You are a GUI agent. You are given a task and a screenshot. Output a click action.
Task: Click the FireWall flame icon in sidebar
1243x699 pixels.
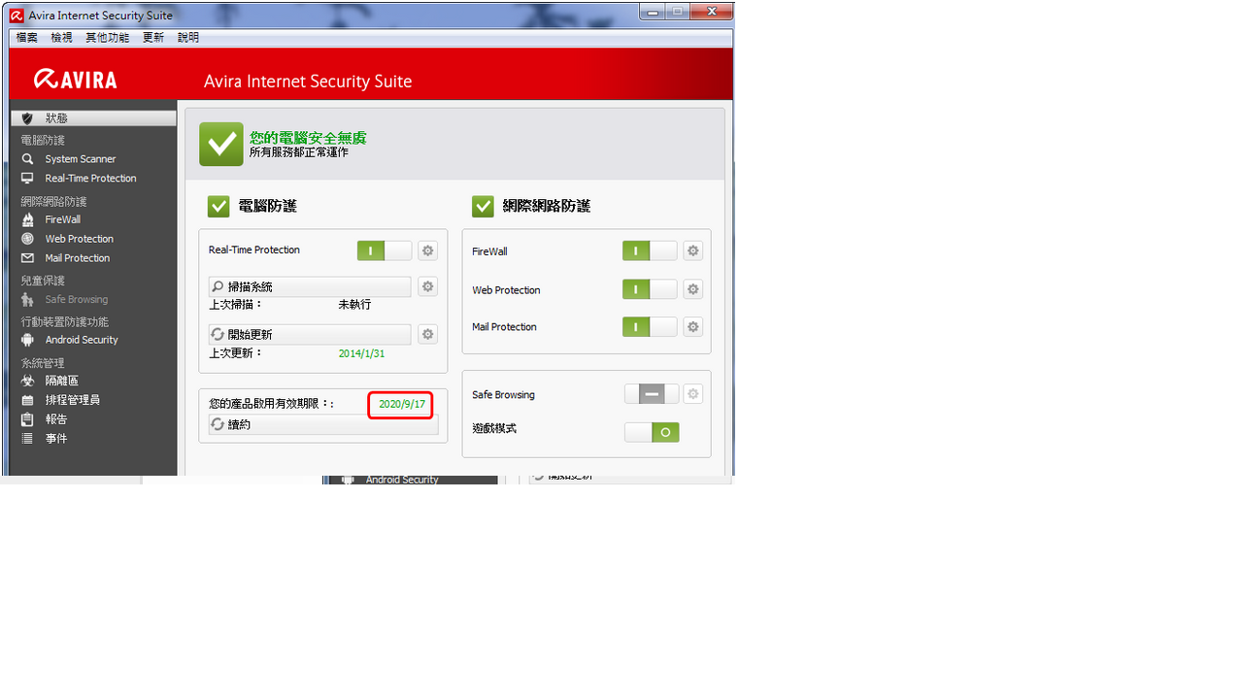click(x=27, y=219)
